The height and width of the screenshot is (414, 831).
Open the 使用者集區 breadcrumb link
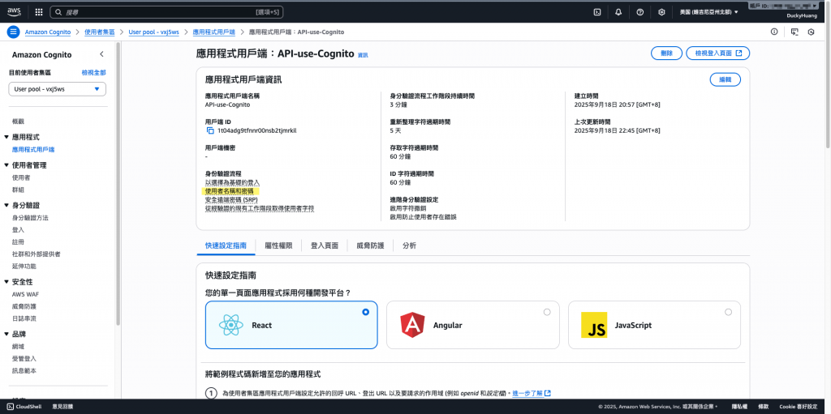click(x=100, y=32)
